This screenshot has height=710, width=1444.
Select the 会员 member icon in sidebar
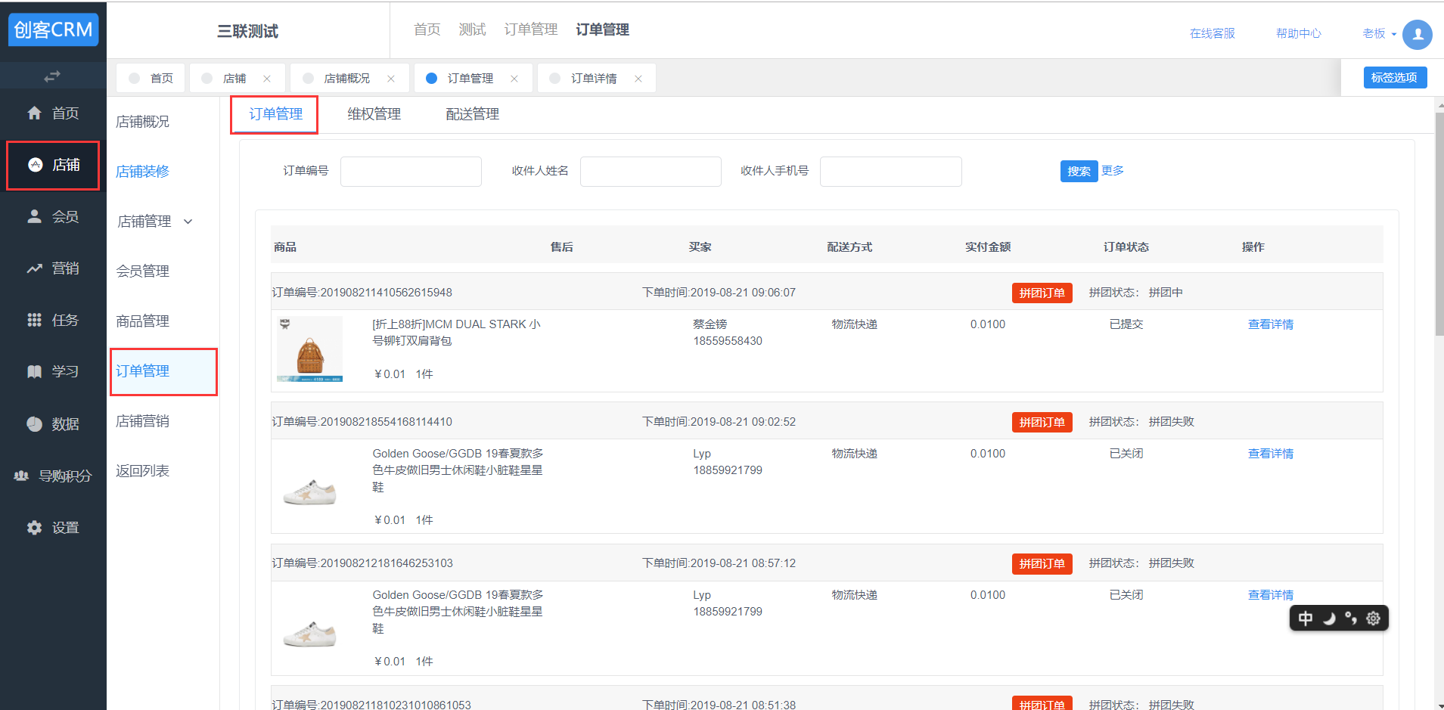tap(35, 217)
